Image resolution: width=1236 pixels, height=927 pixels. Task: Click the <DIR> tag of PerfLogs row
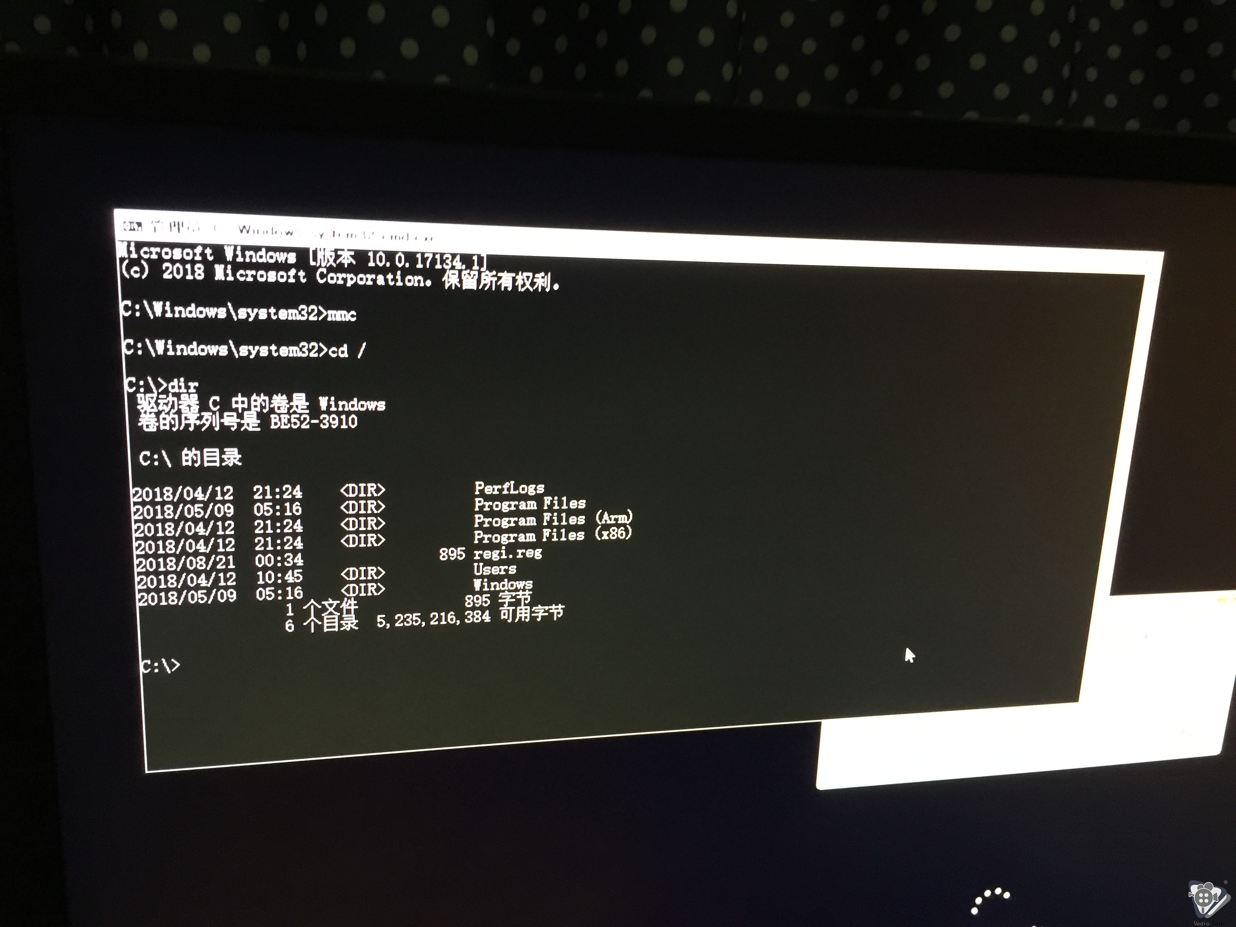point(363,490)
